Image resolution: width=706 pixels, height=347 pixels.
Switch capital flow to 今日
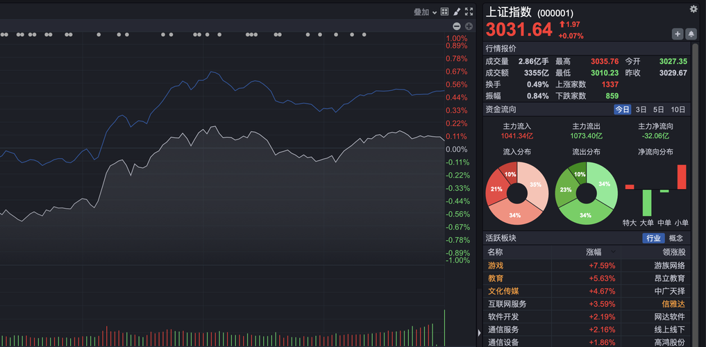[622, 110]
